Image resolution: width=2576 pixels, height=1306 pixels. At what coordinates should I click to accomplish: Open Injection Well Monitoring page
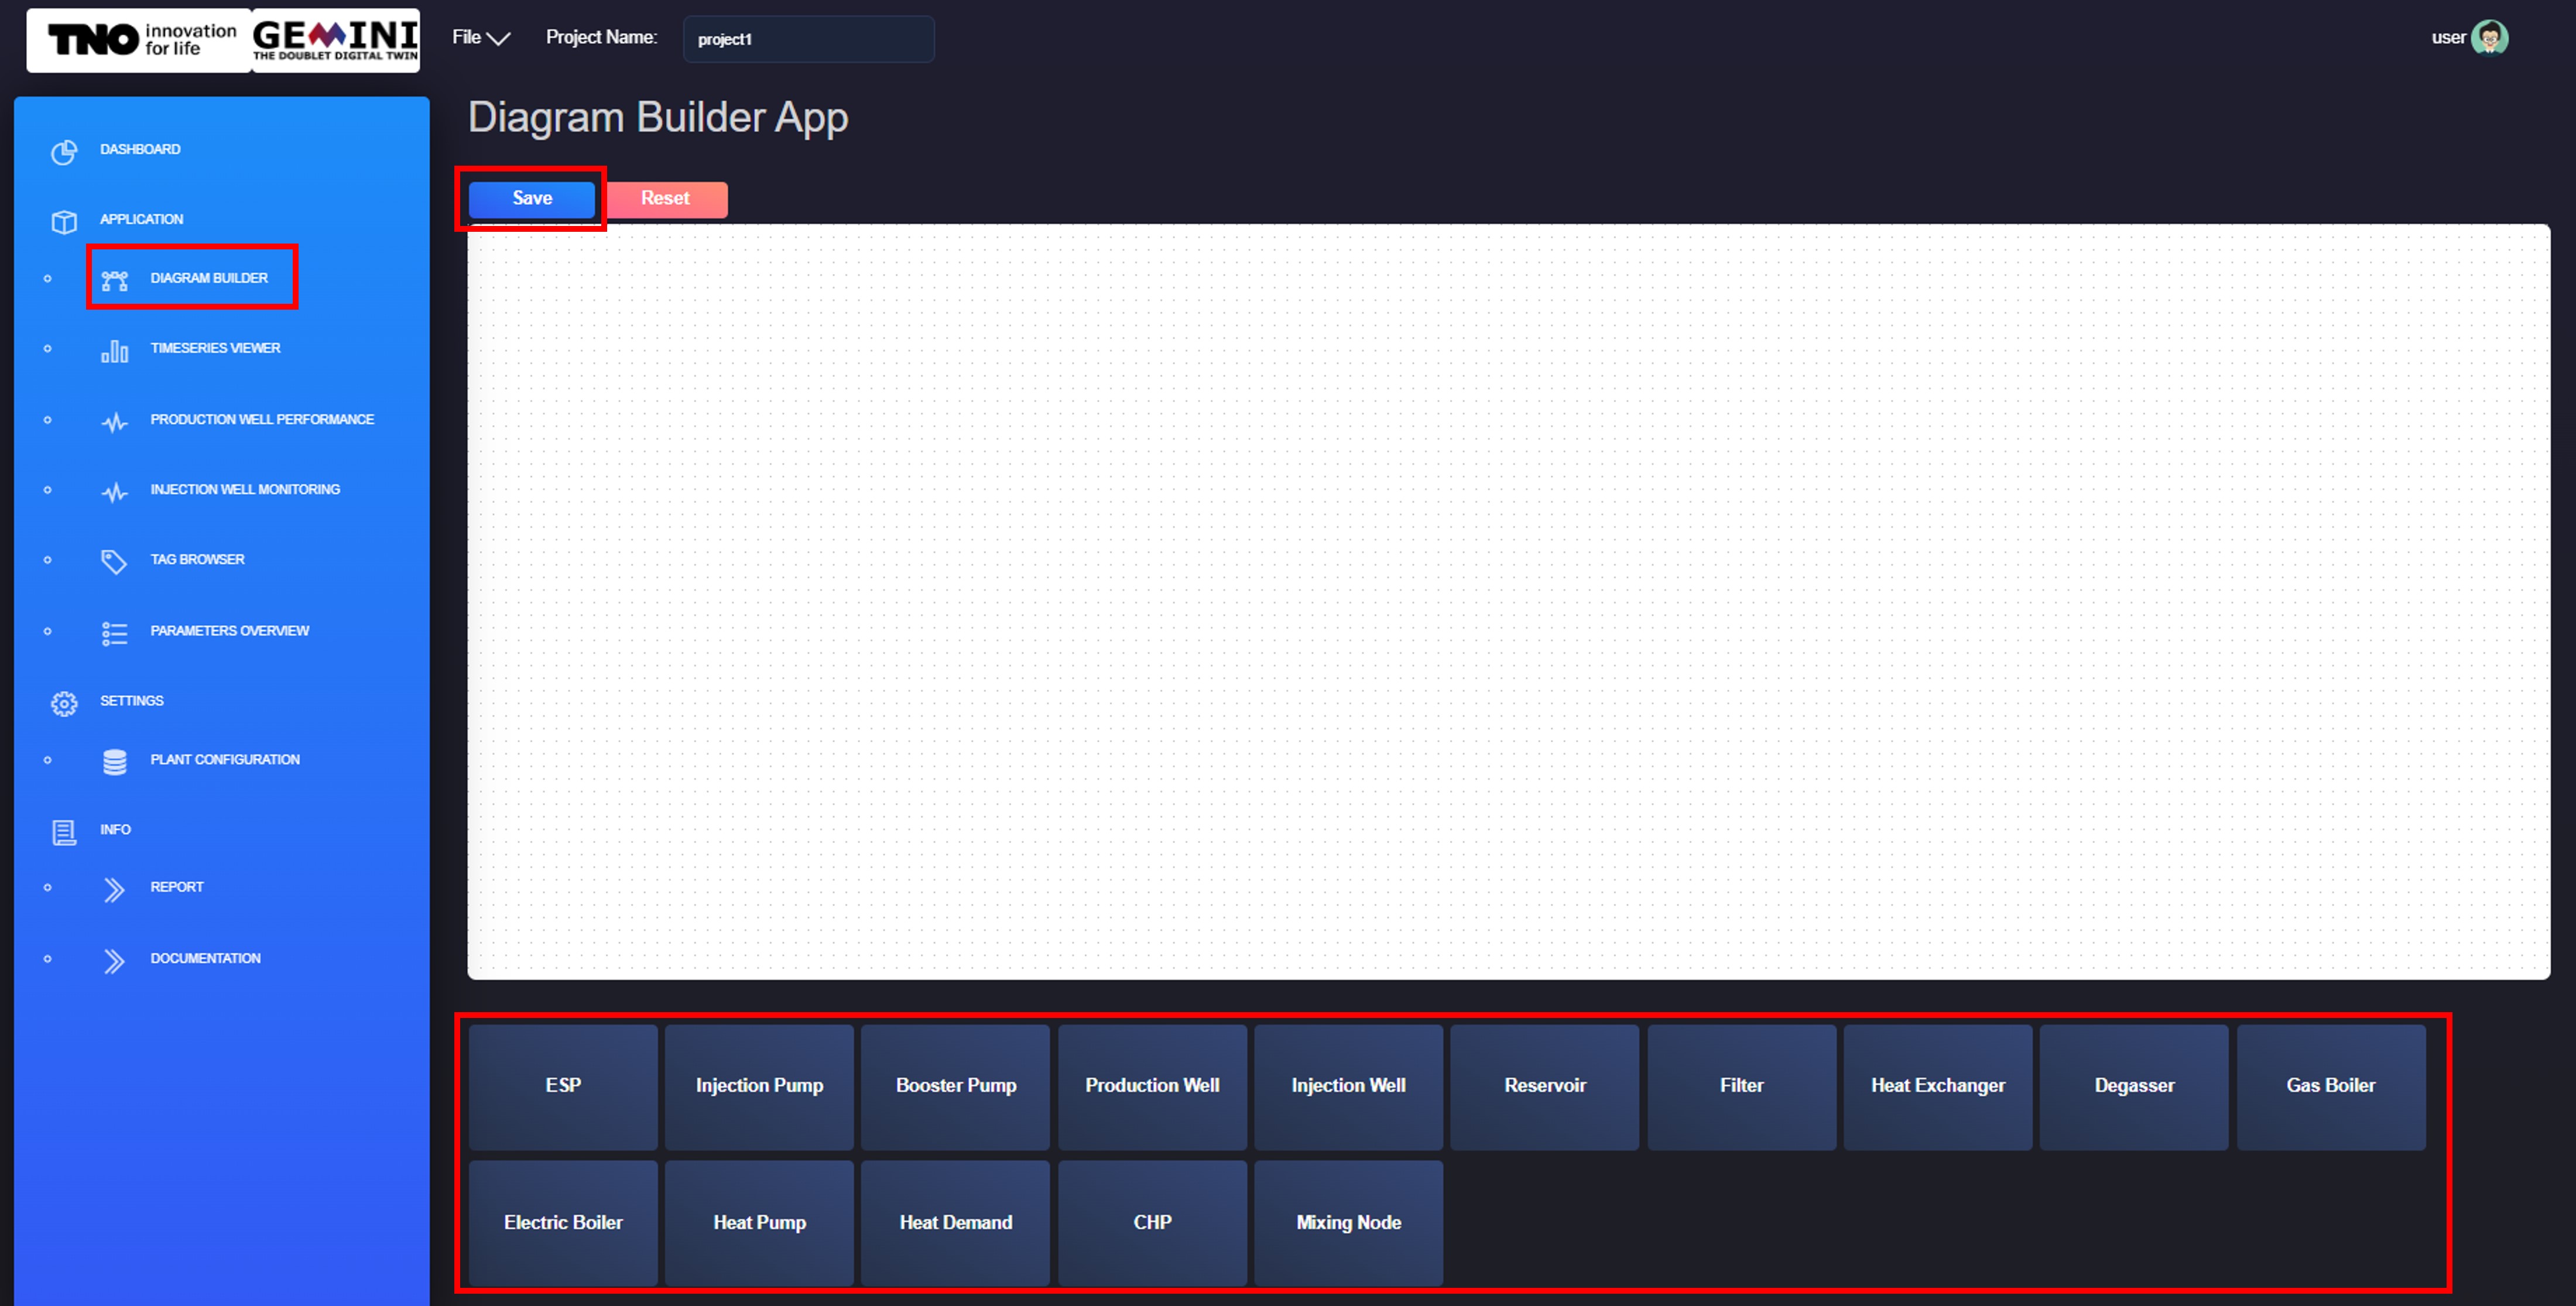[x=244, y=489]
